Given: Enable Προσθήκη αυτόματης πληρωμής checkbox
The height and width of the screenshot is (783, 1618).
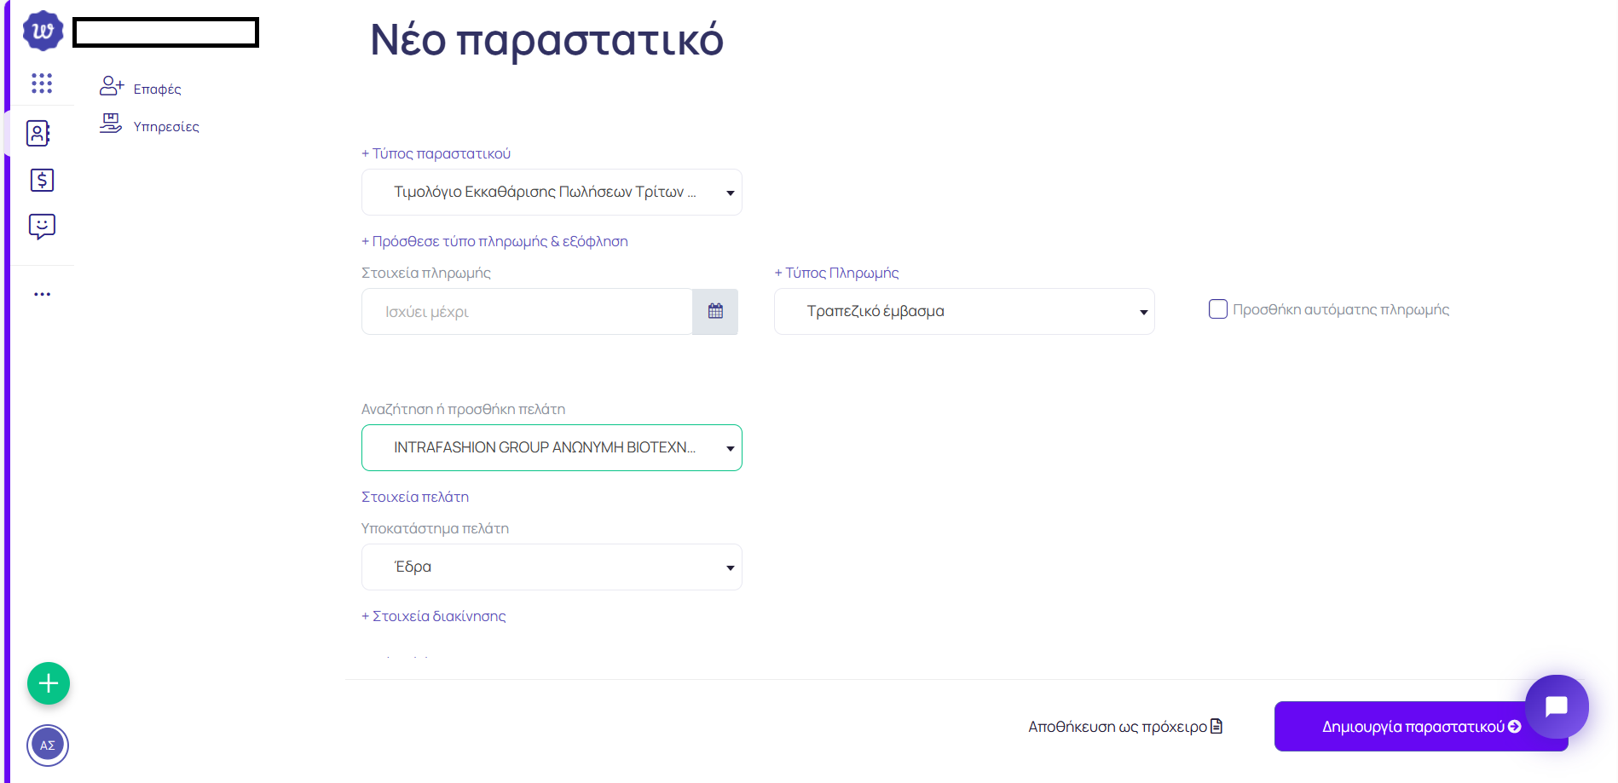Looking at the screenshot, I should 1218,308.
